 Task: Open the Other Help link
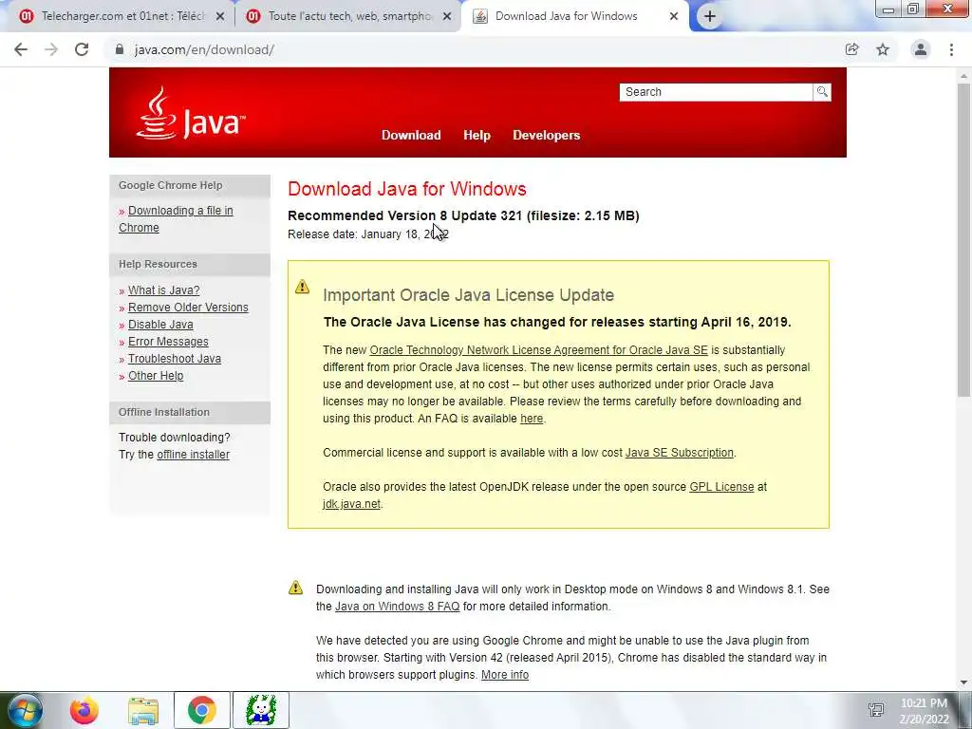156,376
